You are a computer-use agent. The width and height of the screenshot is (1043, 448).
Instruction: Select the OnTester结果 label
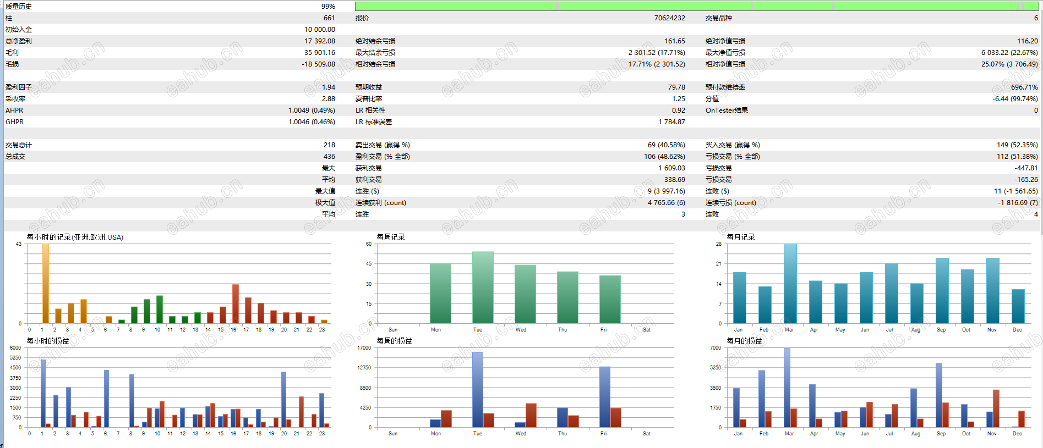click(727, 110)
